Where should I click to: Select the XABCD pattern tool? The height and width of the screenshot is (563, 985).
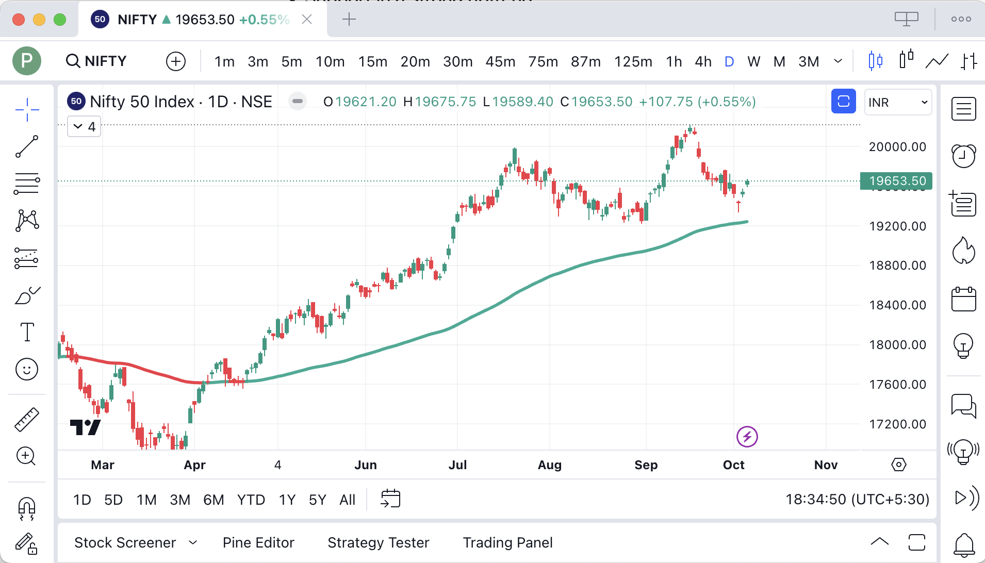27,221
